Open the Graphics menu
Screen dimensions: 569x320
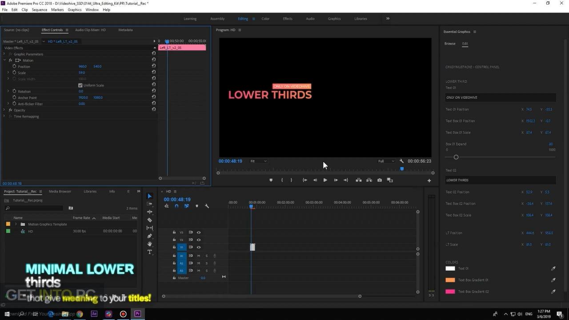pos(74,9)
